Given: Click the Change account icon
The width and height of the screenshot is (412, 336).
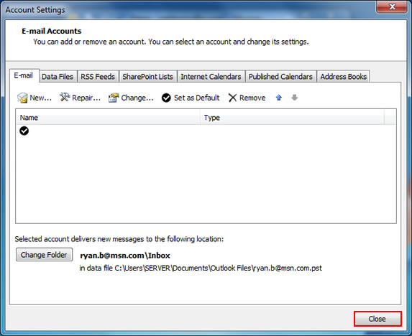Looking at the screenshot, I should (114, 98).
